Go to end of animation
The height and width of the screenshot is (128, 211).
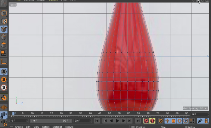138,121
